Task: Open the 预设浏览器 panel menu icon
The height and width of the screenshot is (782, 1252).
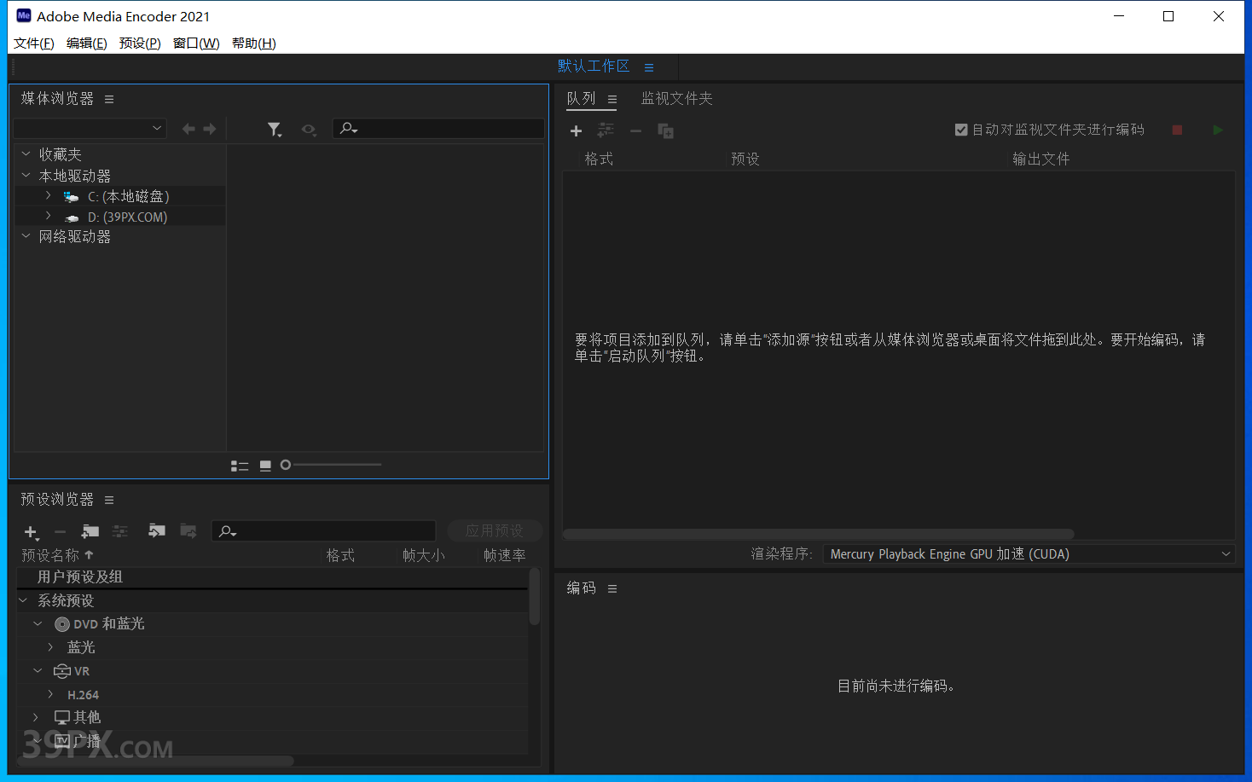Action: pos(109,501)
